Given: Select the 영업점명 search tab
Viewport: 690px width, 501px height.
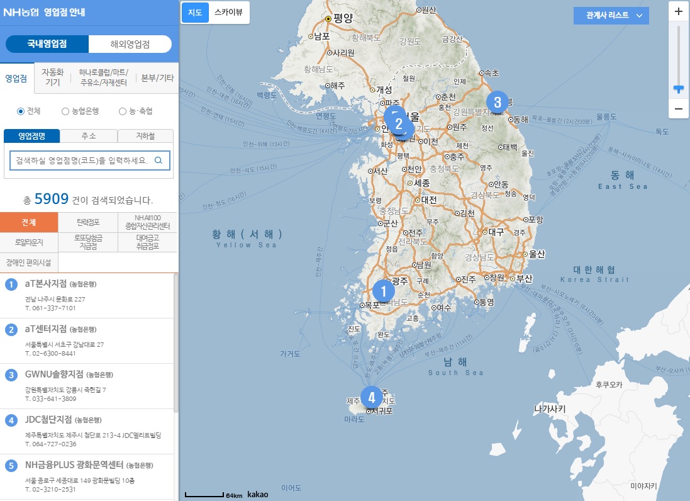Looking at the screenshot, I should coord(31,136).
